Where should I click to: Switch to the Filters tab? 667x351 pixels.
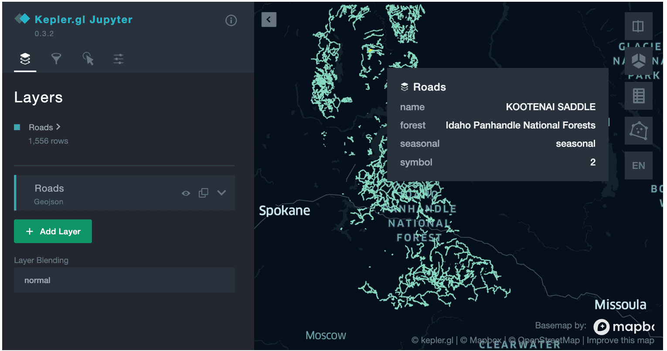coord(56,59)
